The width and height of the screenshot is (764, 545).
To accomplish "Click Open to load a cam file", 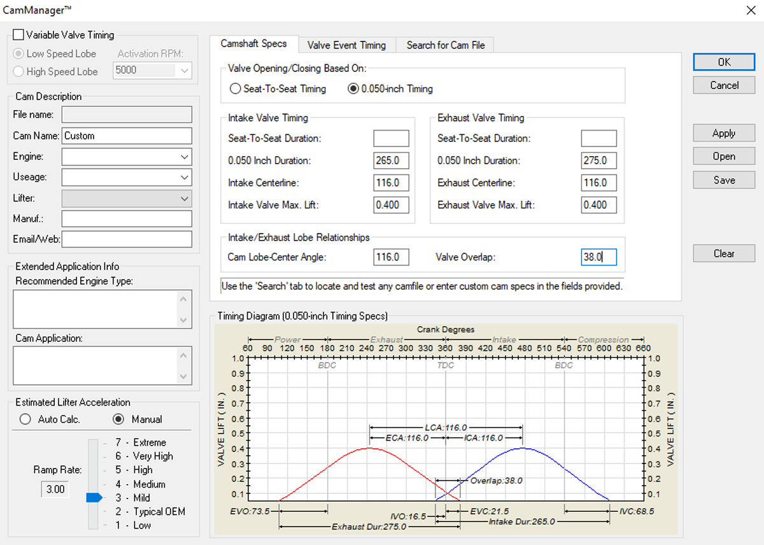I will click(724, 157).
